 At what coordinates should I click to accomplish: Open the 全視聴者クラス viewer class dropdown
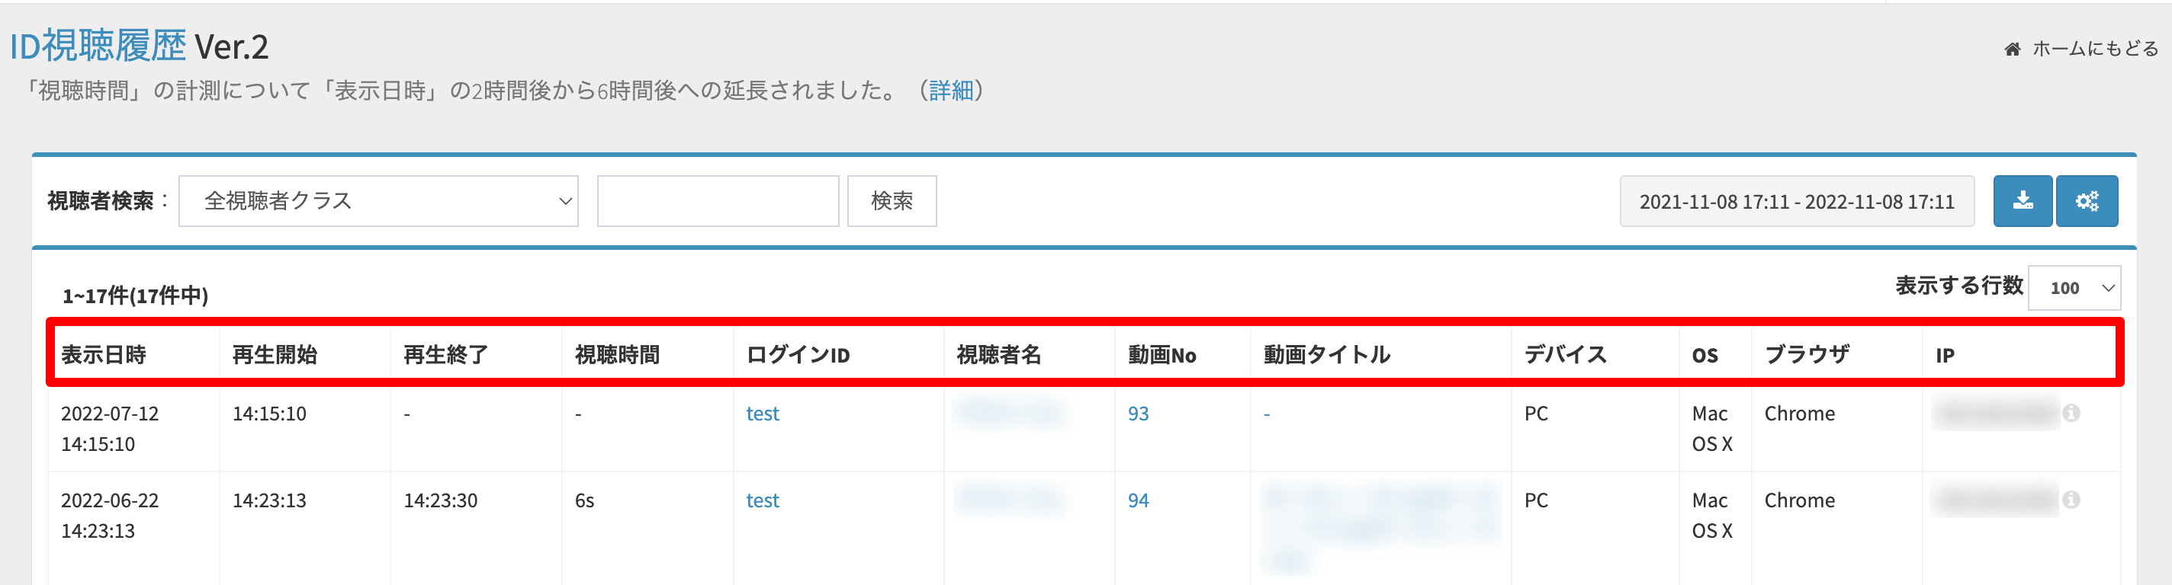[378, 201]
